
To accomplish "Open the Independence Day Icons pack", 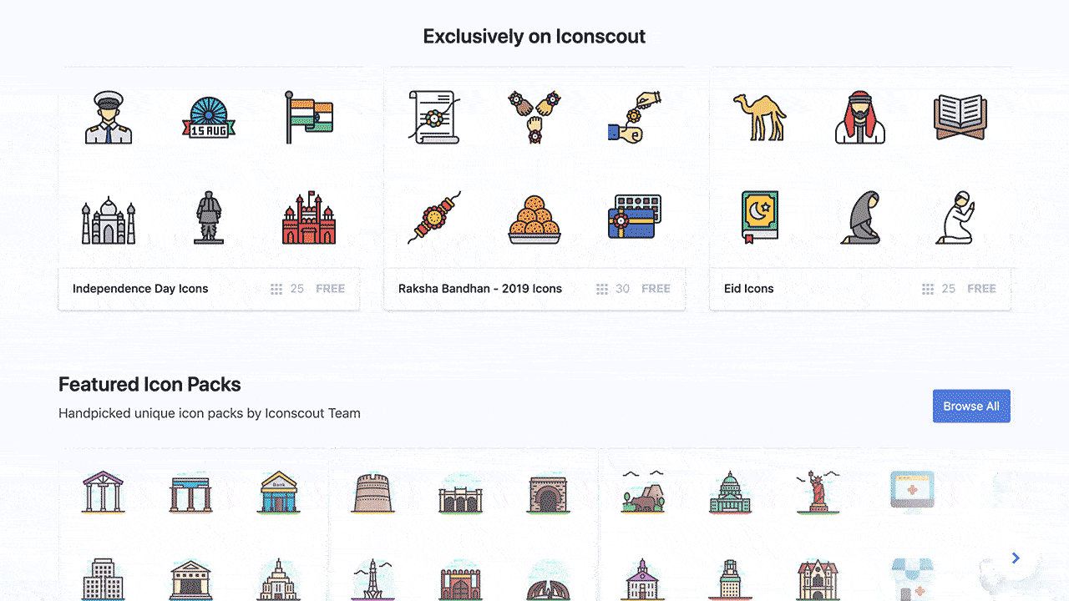I will point(140,289).
